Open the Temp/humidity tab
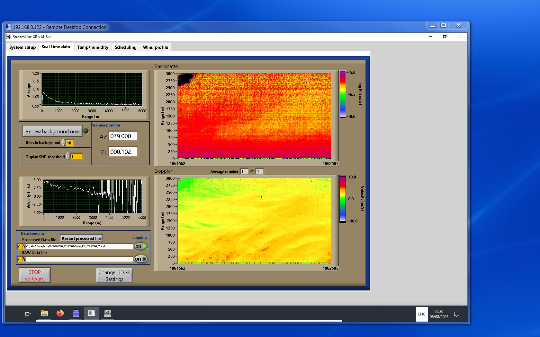Viewport: 540px width, 337px height. pos(93,47)
